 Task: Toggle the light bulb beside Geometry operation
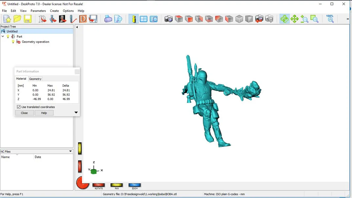point(13,41)
